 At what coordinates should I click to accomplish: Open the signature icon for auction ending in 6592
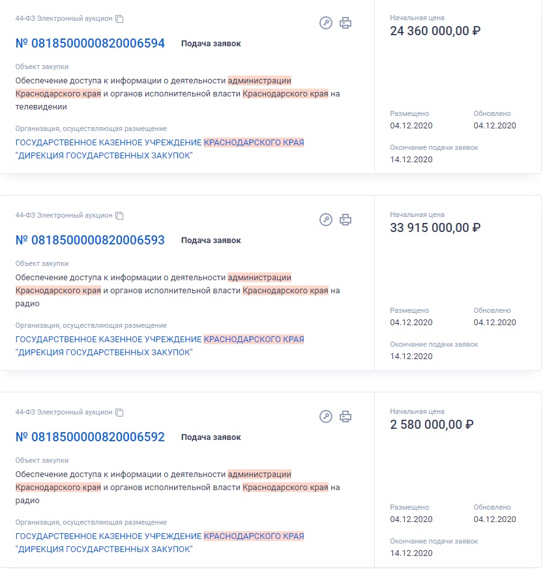[x=326, y=416]
